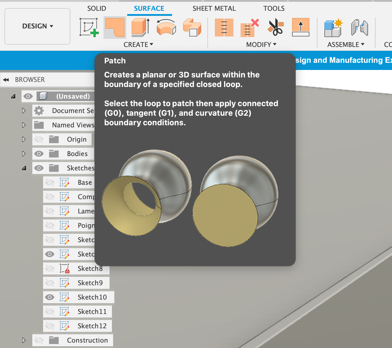This screenshot has width=392, height=348.
Task: Select the surface Revolve tool
Action: (x=166, y=27)
